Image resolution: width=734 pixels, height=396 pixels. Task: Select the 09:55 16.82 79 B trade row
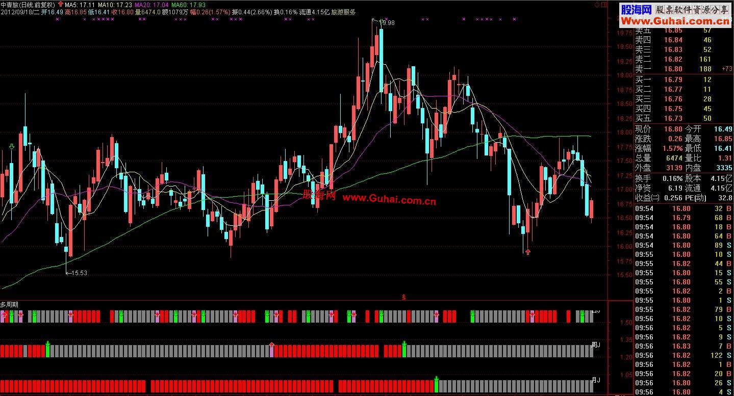(x=684, y=309)
